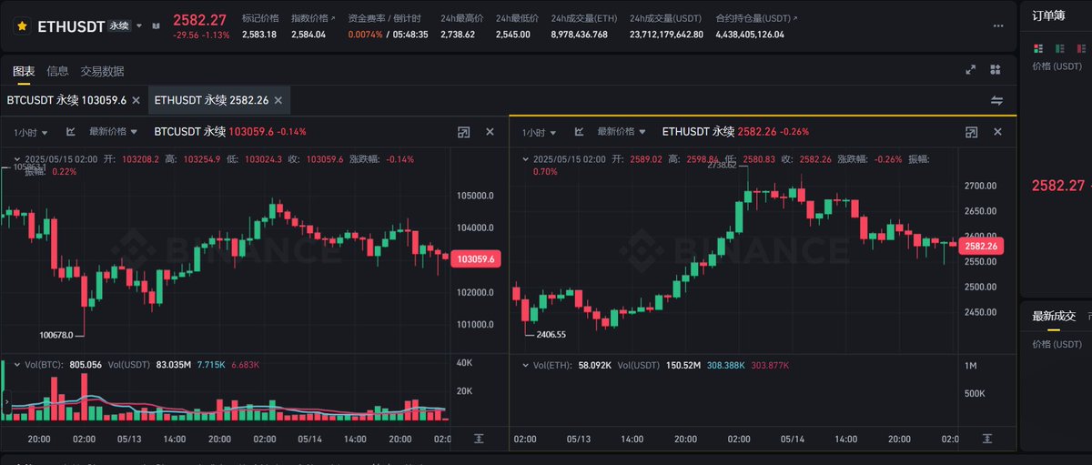Collapse the BTCUSDT OHLC legend chevron

(16, 158)
